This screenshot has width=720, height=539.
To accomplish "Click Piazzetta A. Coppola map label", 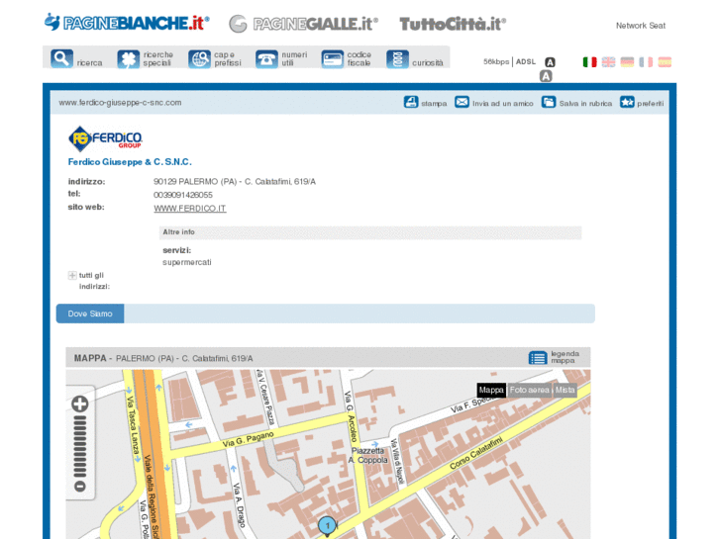I will click(367, 456).
